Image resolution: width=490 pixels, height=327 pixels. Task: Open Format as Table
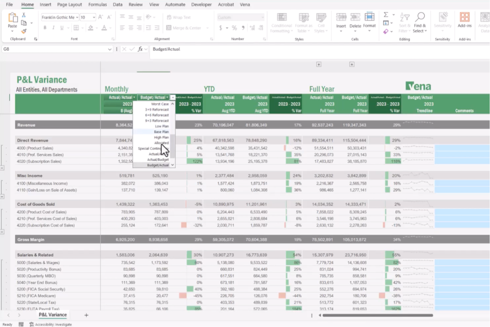pos(304,23)
